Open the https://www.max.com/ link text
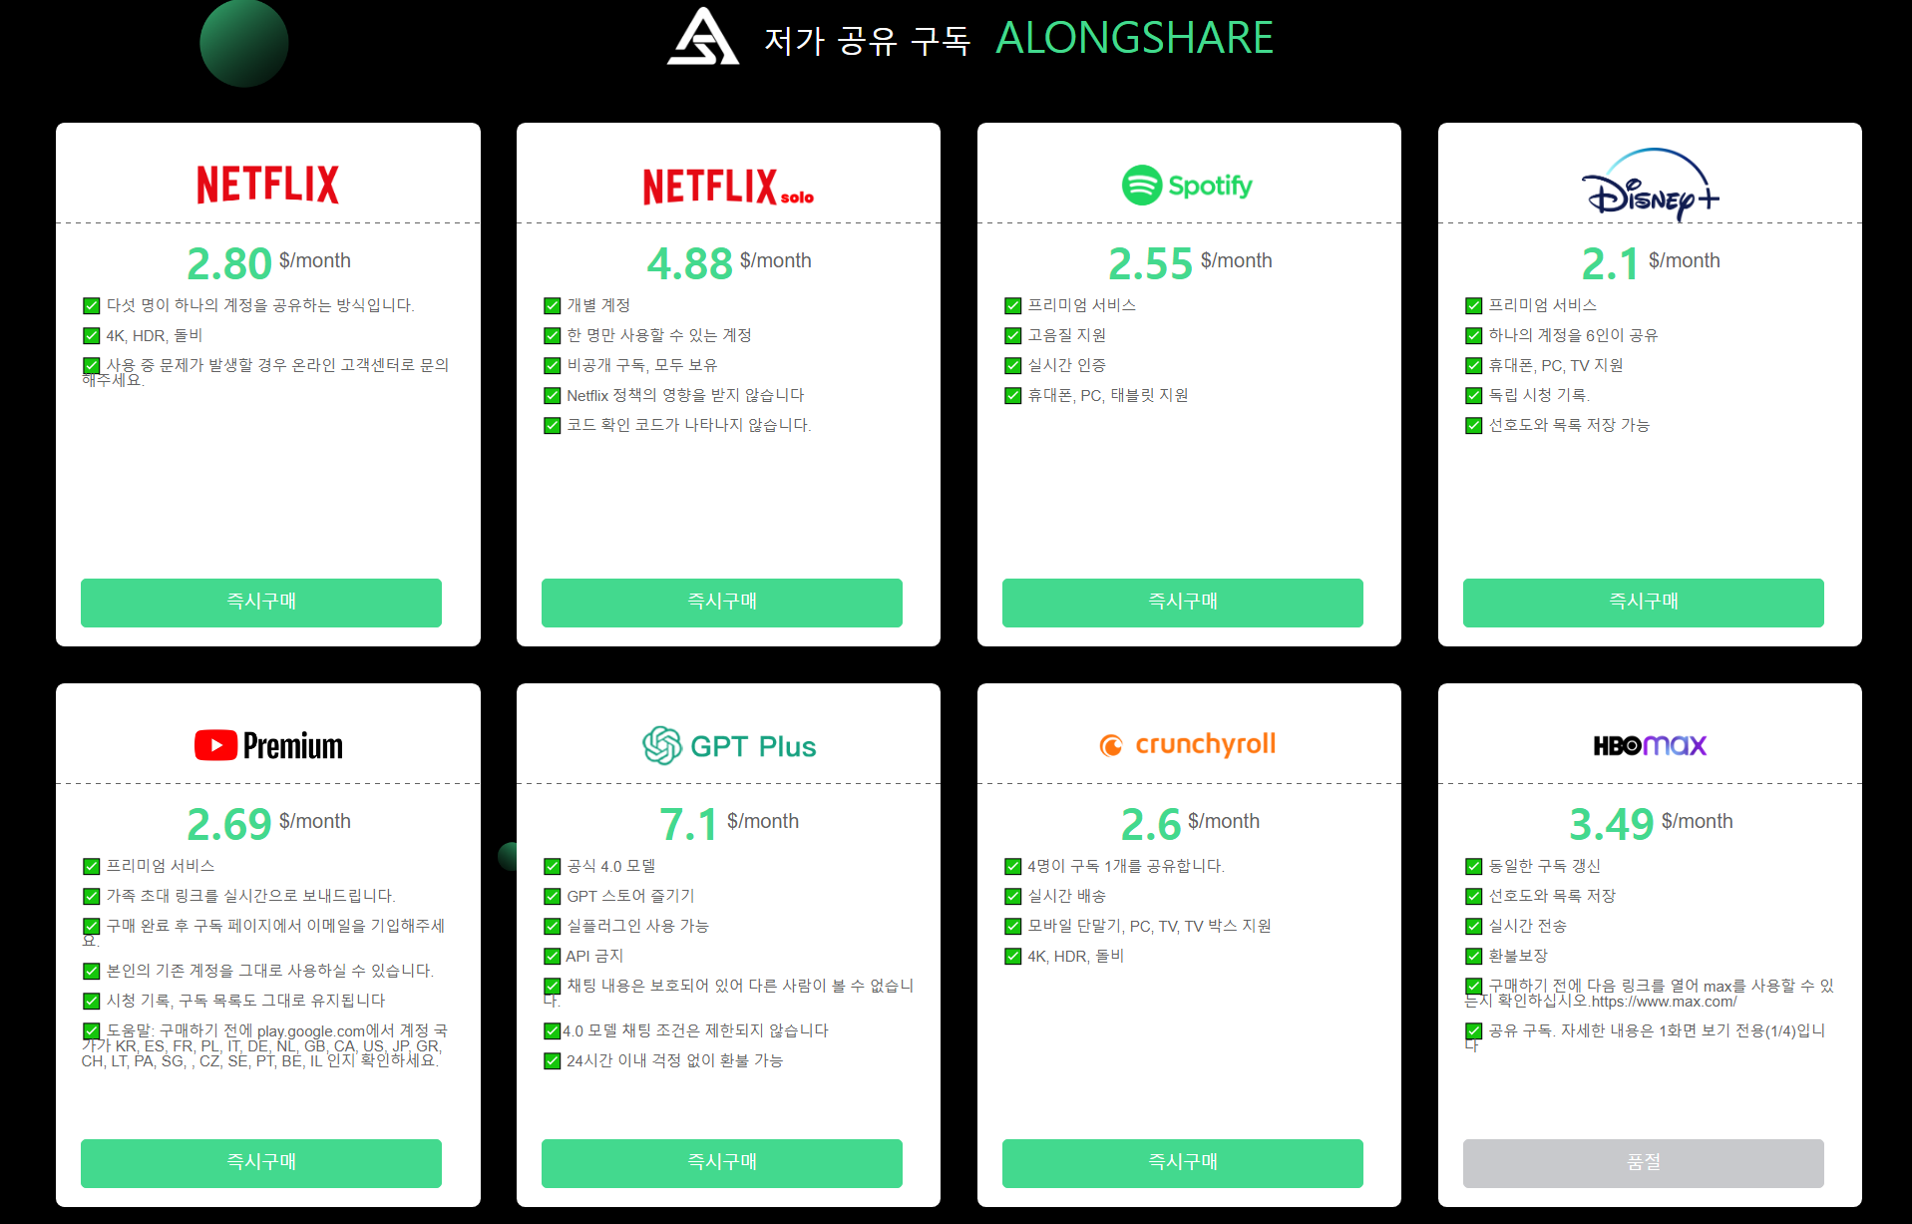This screenshot has width=1912, height=1224. pos(1664,1002)
